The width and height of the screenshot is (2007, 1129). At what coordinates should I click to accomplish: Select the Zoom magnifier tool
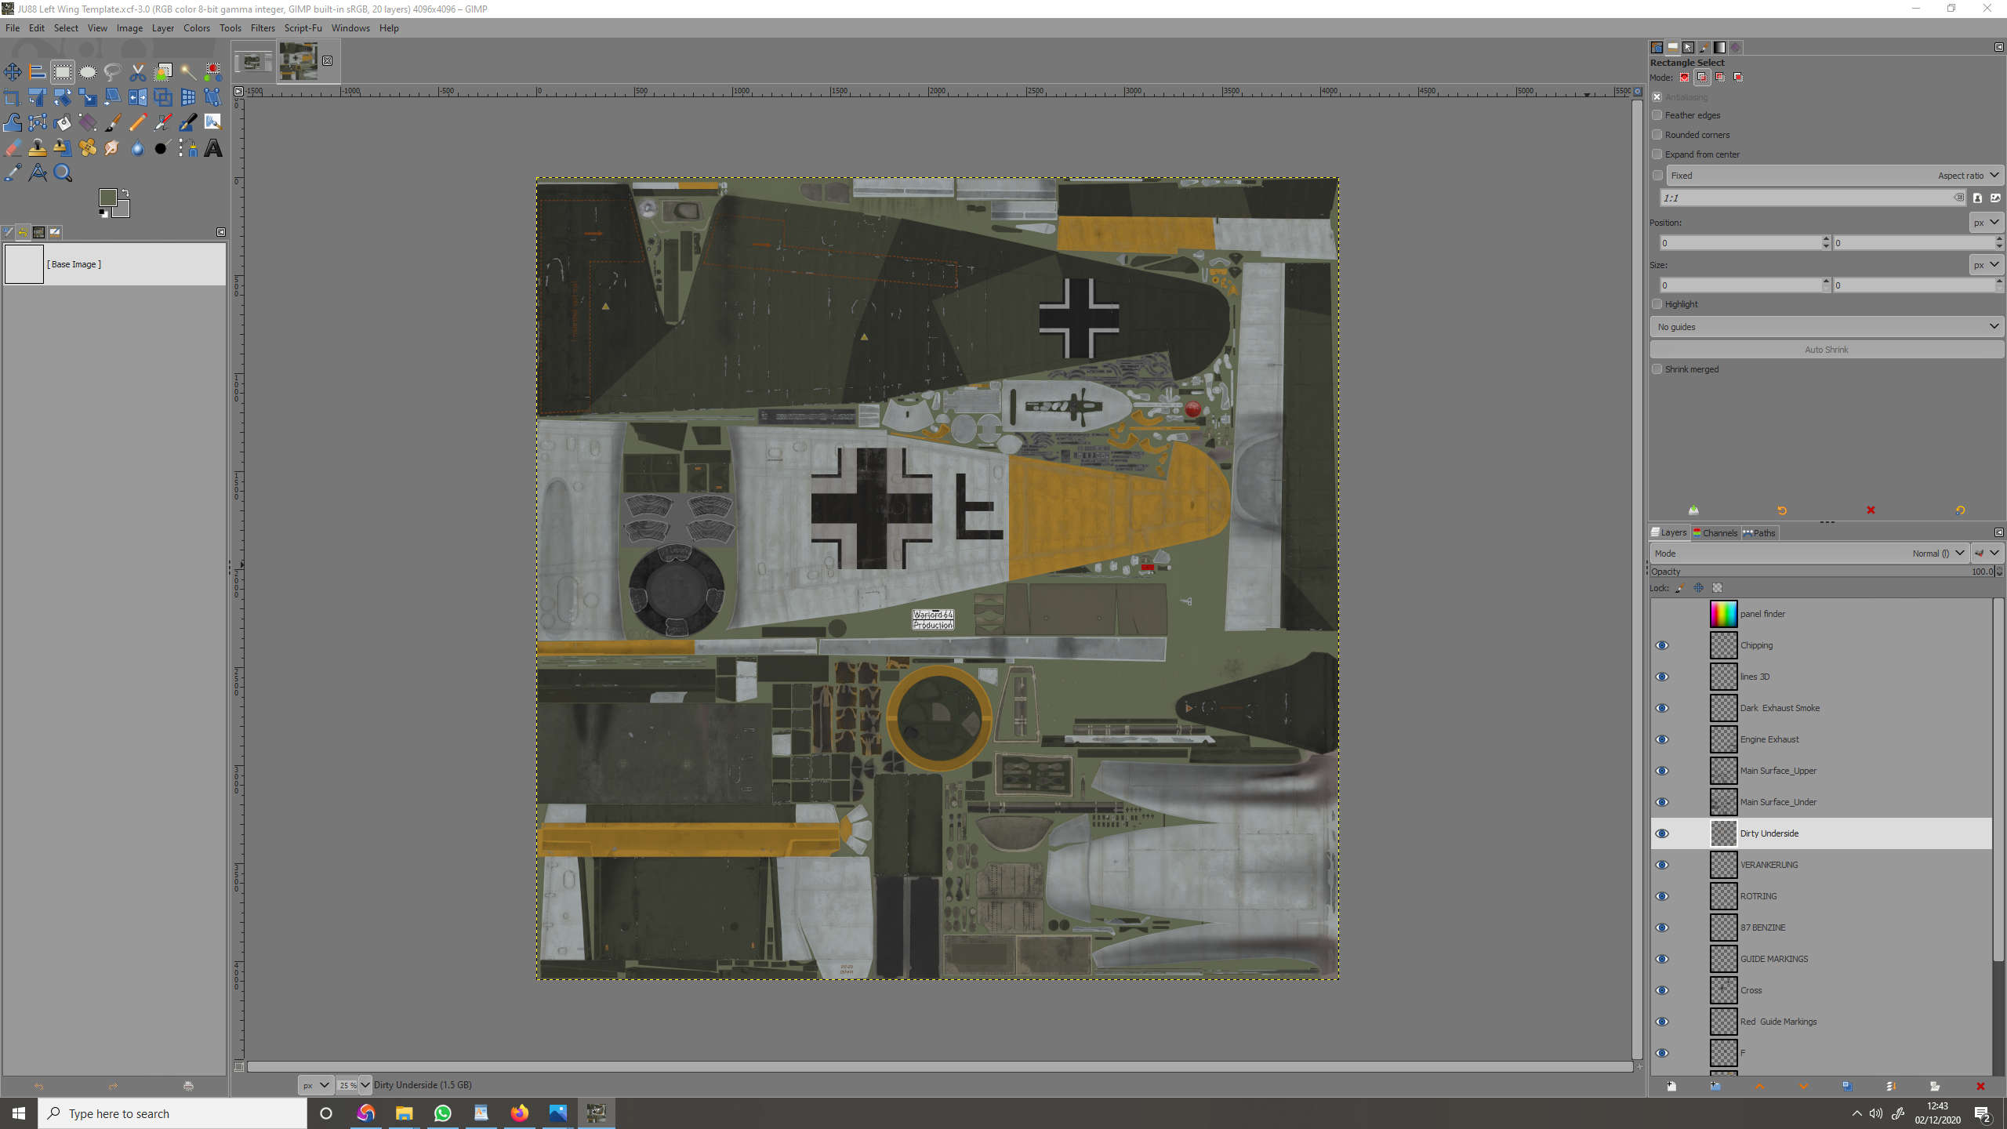[x=63, y=172]
